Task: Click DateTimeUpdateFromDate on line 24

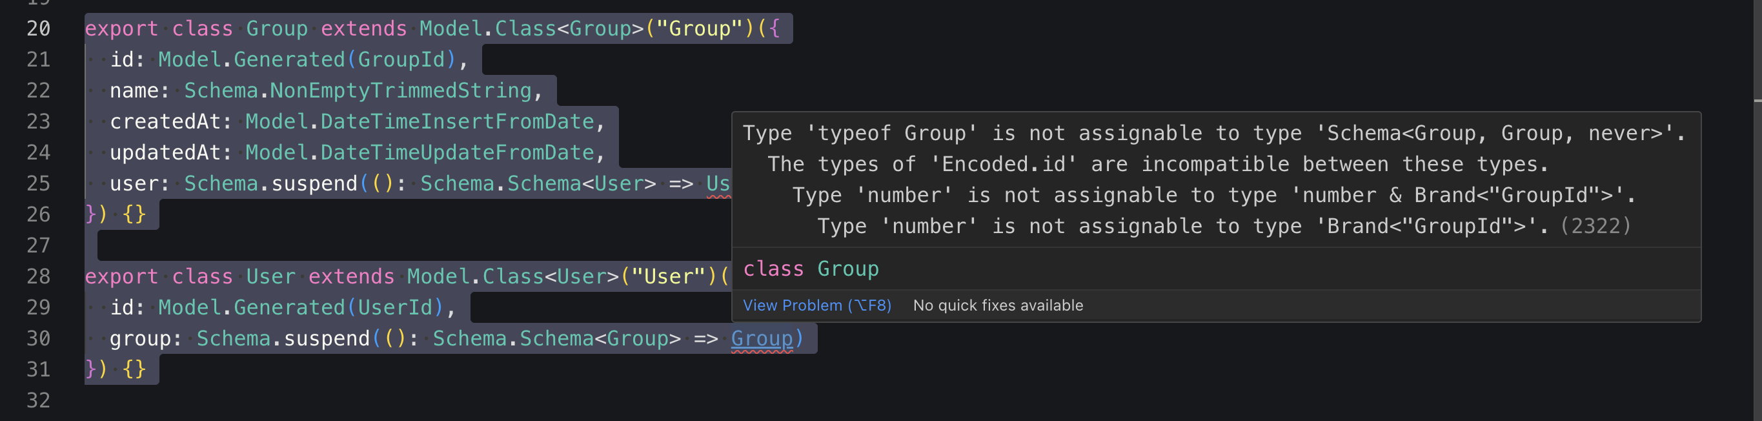Action: pos(457,152)
